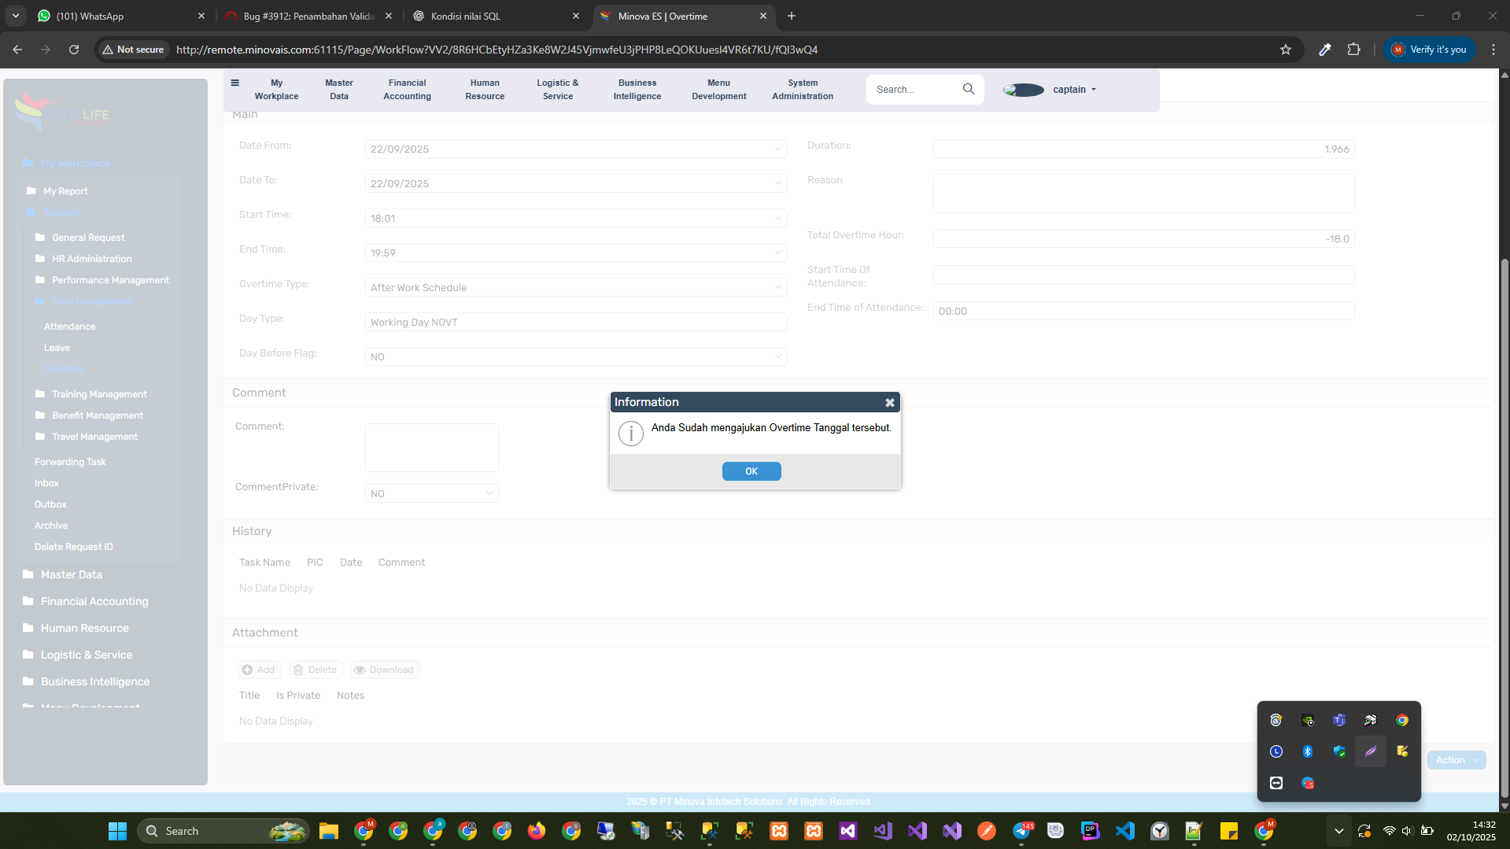Expand the captain user menu
This screenshot has height=849, width=1510.
tap(1074, 90)
